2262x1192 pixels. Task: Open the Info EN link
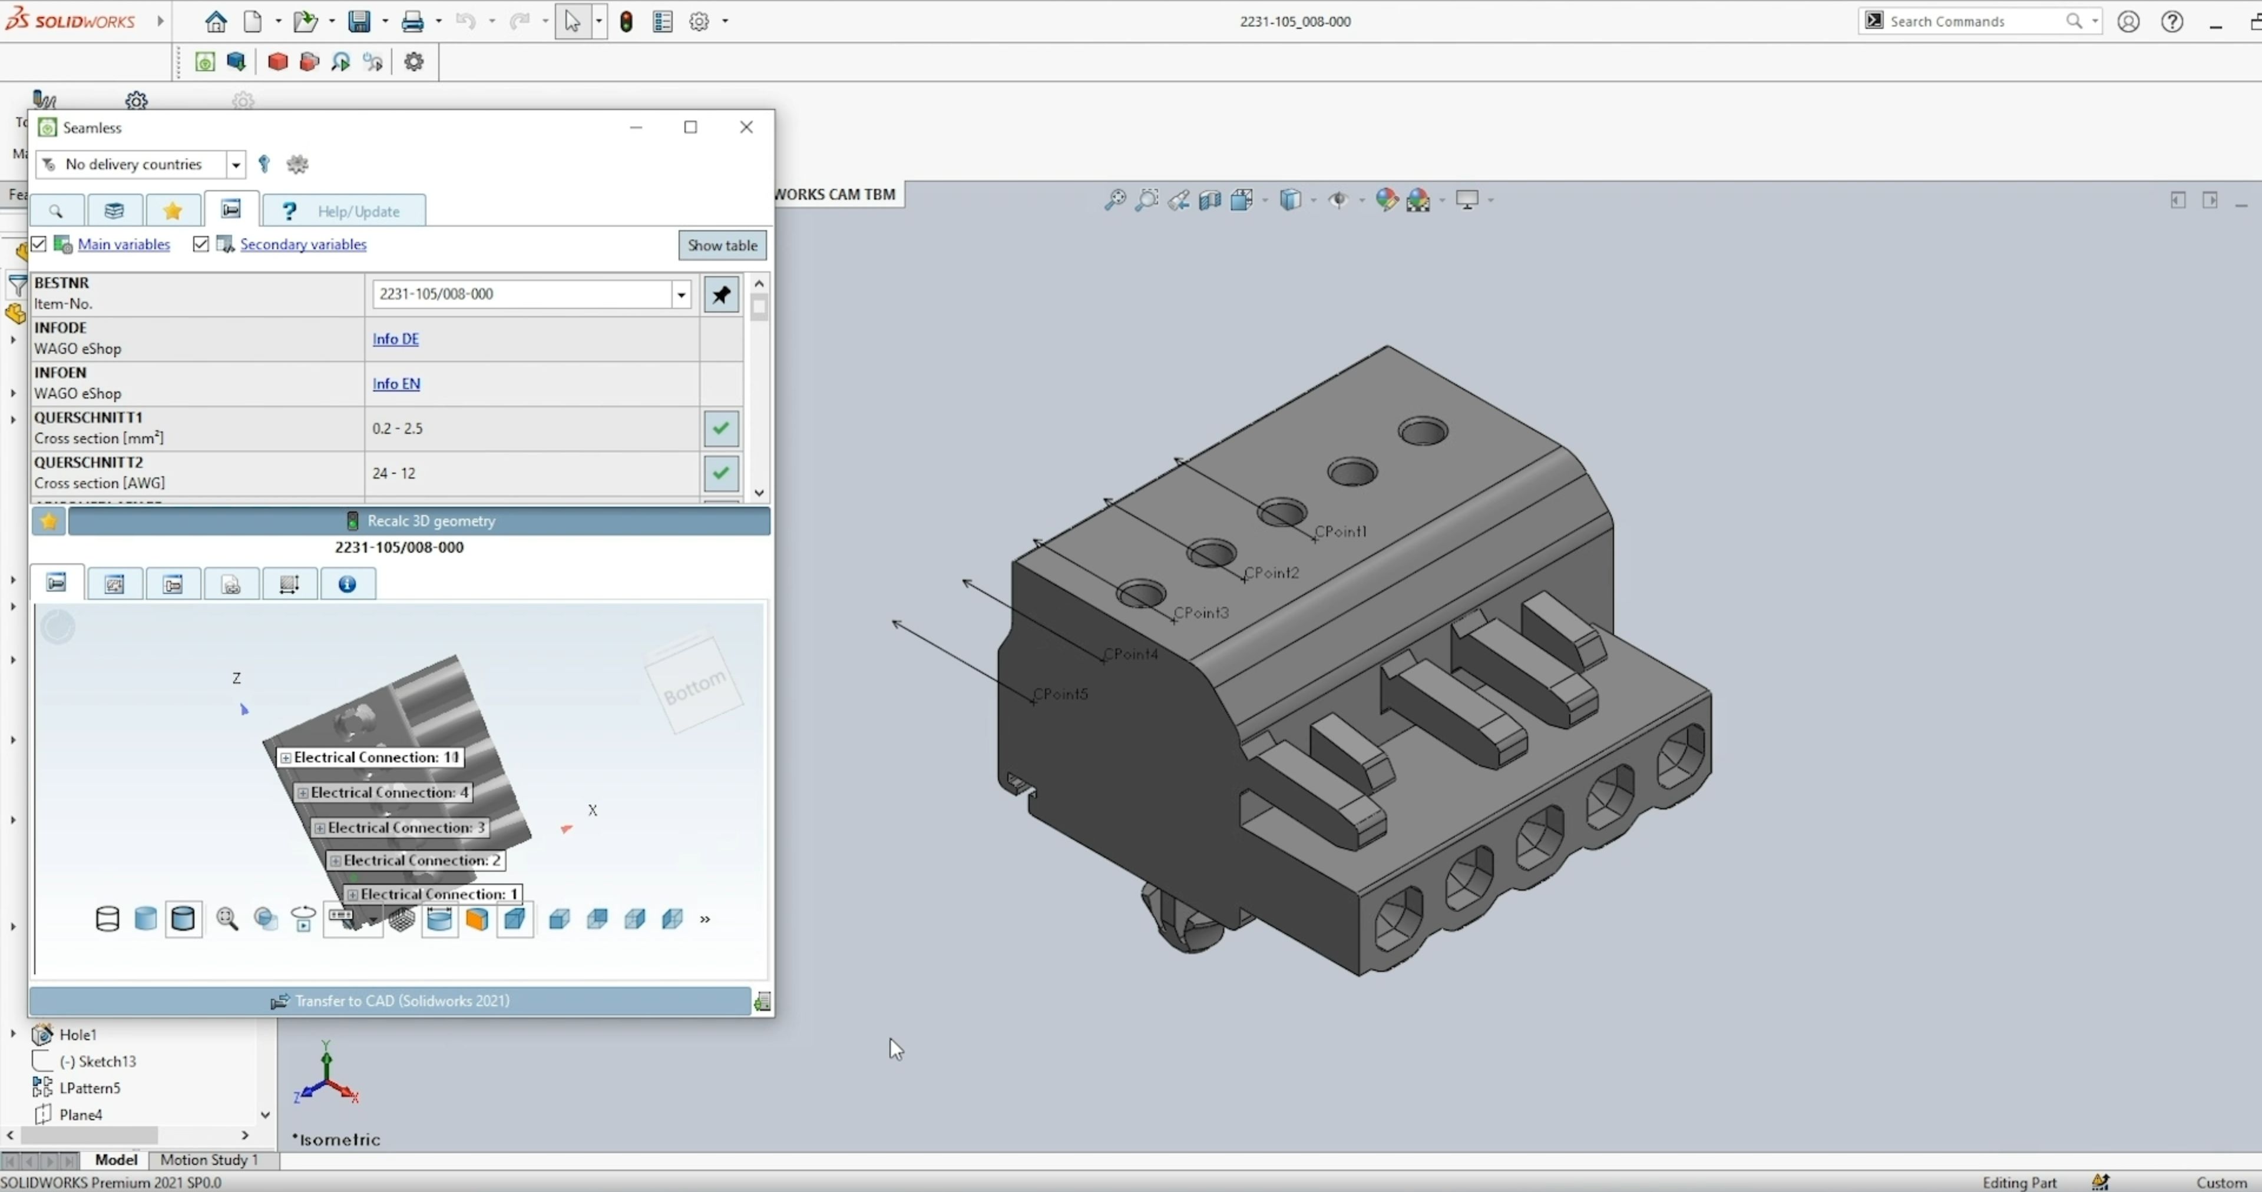[396, 384]
